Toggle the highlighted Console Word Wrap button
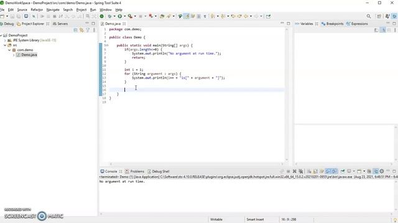Viewport: 398px width, 223px height. tap(376, 172)
